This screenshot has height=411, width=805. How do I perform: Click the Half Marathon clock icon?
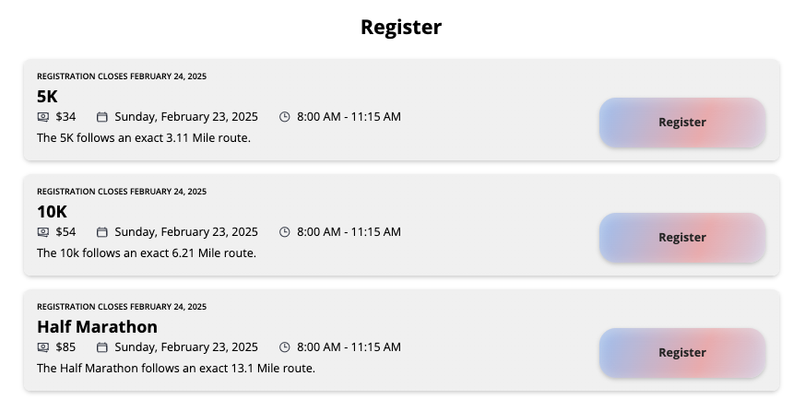point(285,347)
